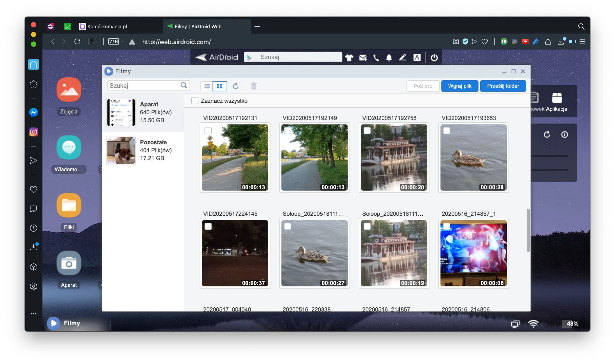Select the Filmy | AirDroid Web tab
Screen dimensions: 615x364
[207, 27]
